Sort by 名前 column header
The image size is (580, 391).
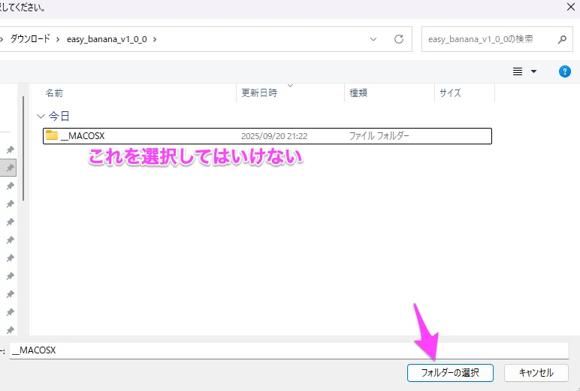tap(54, 93)
